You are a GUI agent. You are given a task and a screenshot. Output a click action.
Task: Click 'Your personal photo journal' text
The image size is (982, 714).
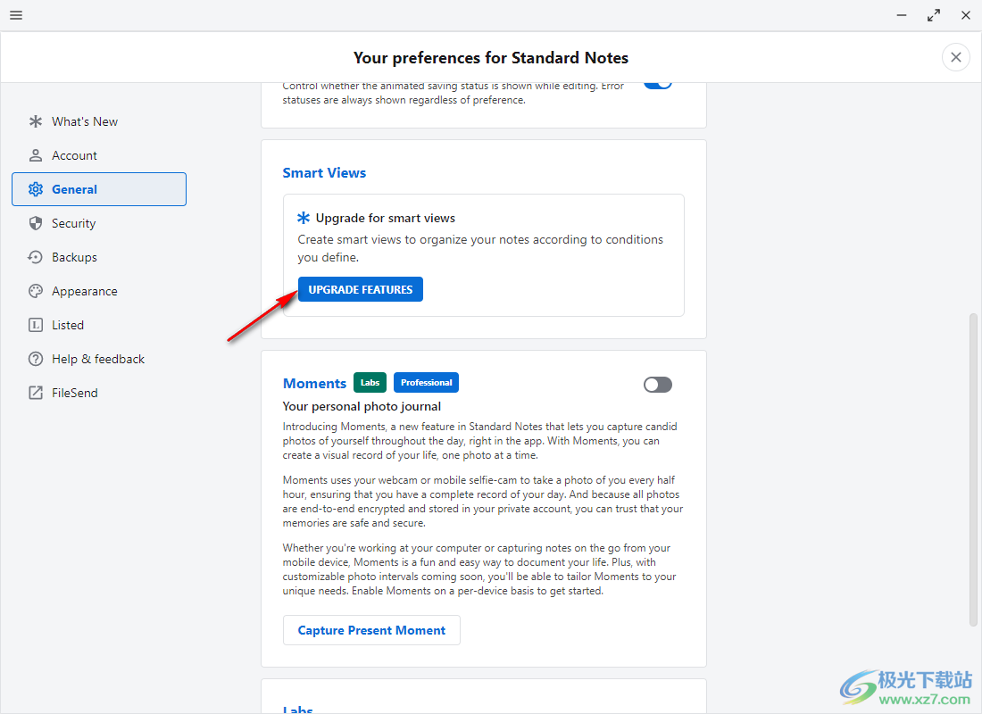click(362, 406)
